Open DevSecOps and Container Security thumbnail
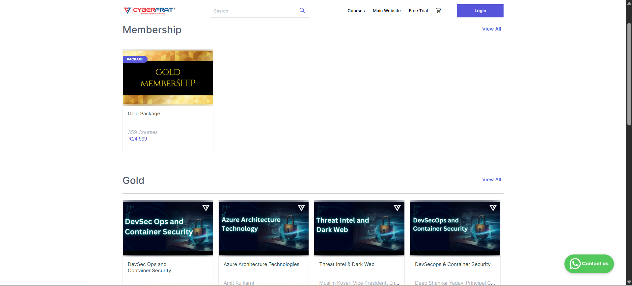Screen dimensions: 632x286 (455, 228)
